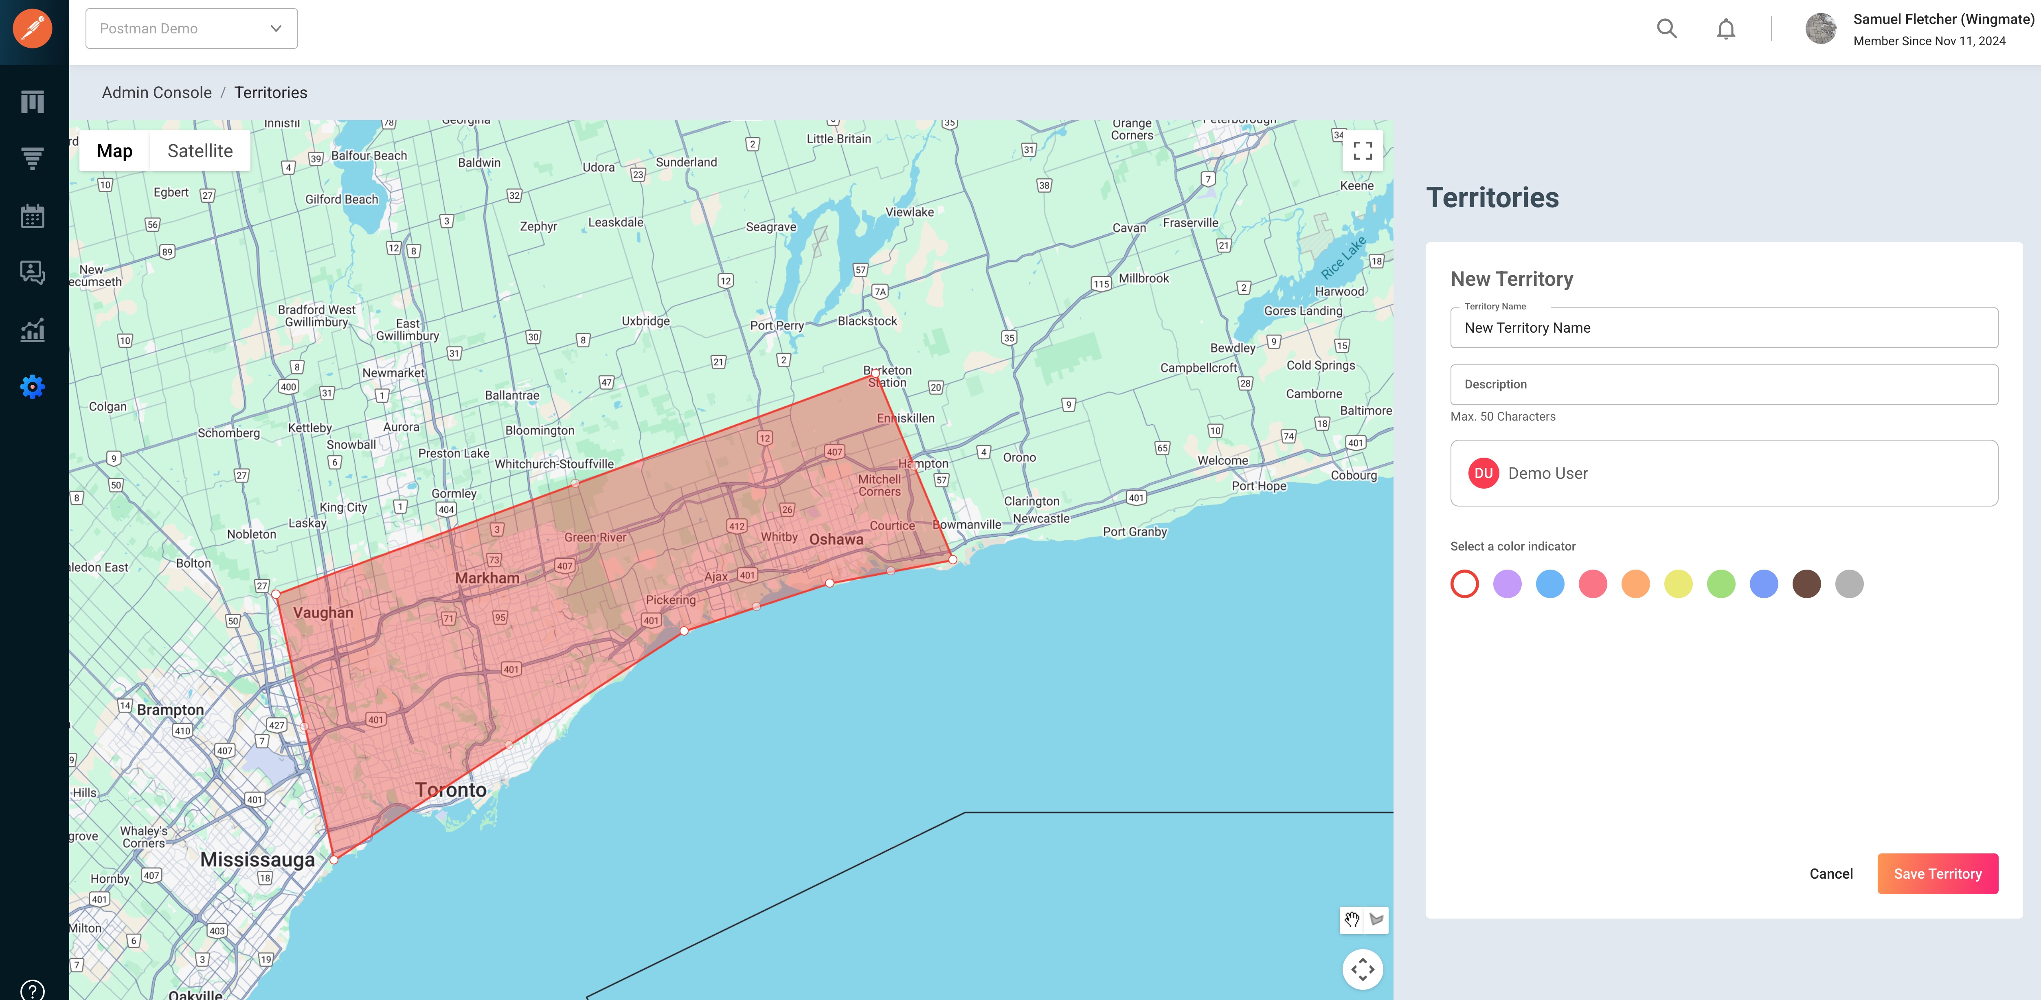Select the pink color indicator

point(1593,584)
